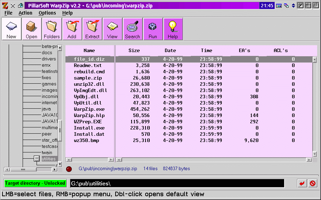Click the Add files toolbar icon
This screenshot has width=321, height=200.
point(72,29)
